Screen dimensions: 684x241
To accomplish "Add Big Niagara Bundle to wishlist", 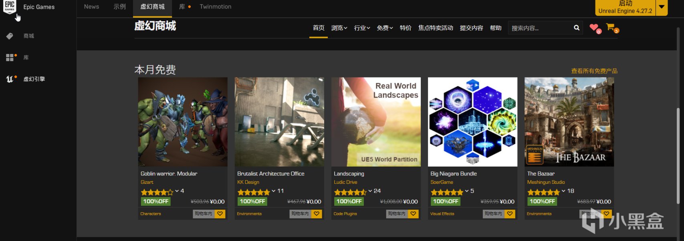I will [510, 214].
